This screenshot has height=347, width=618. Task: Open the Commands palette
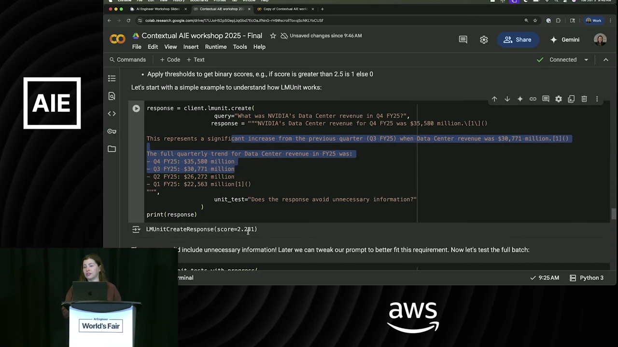point(127,60)
